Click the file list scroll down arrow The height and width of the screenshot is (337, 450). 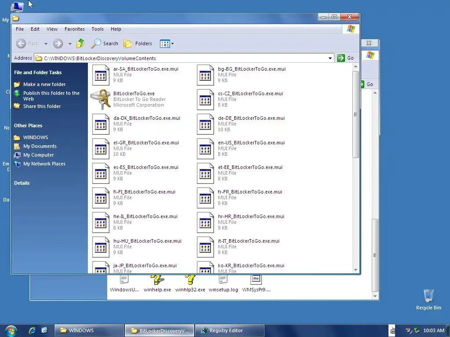pyautogui.click(x=356, y=270)
